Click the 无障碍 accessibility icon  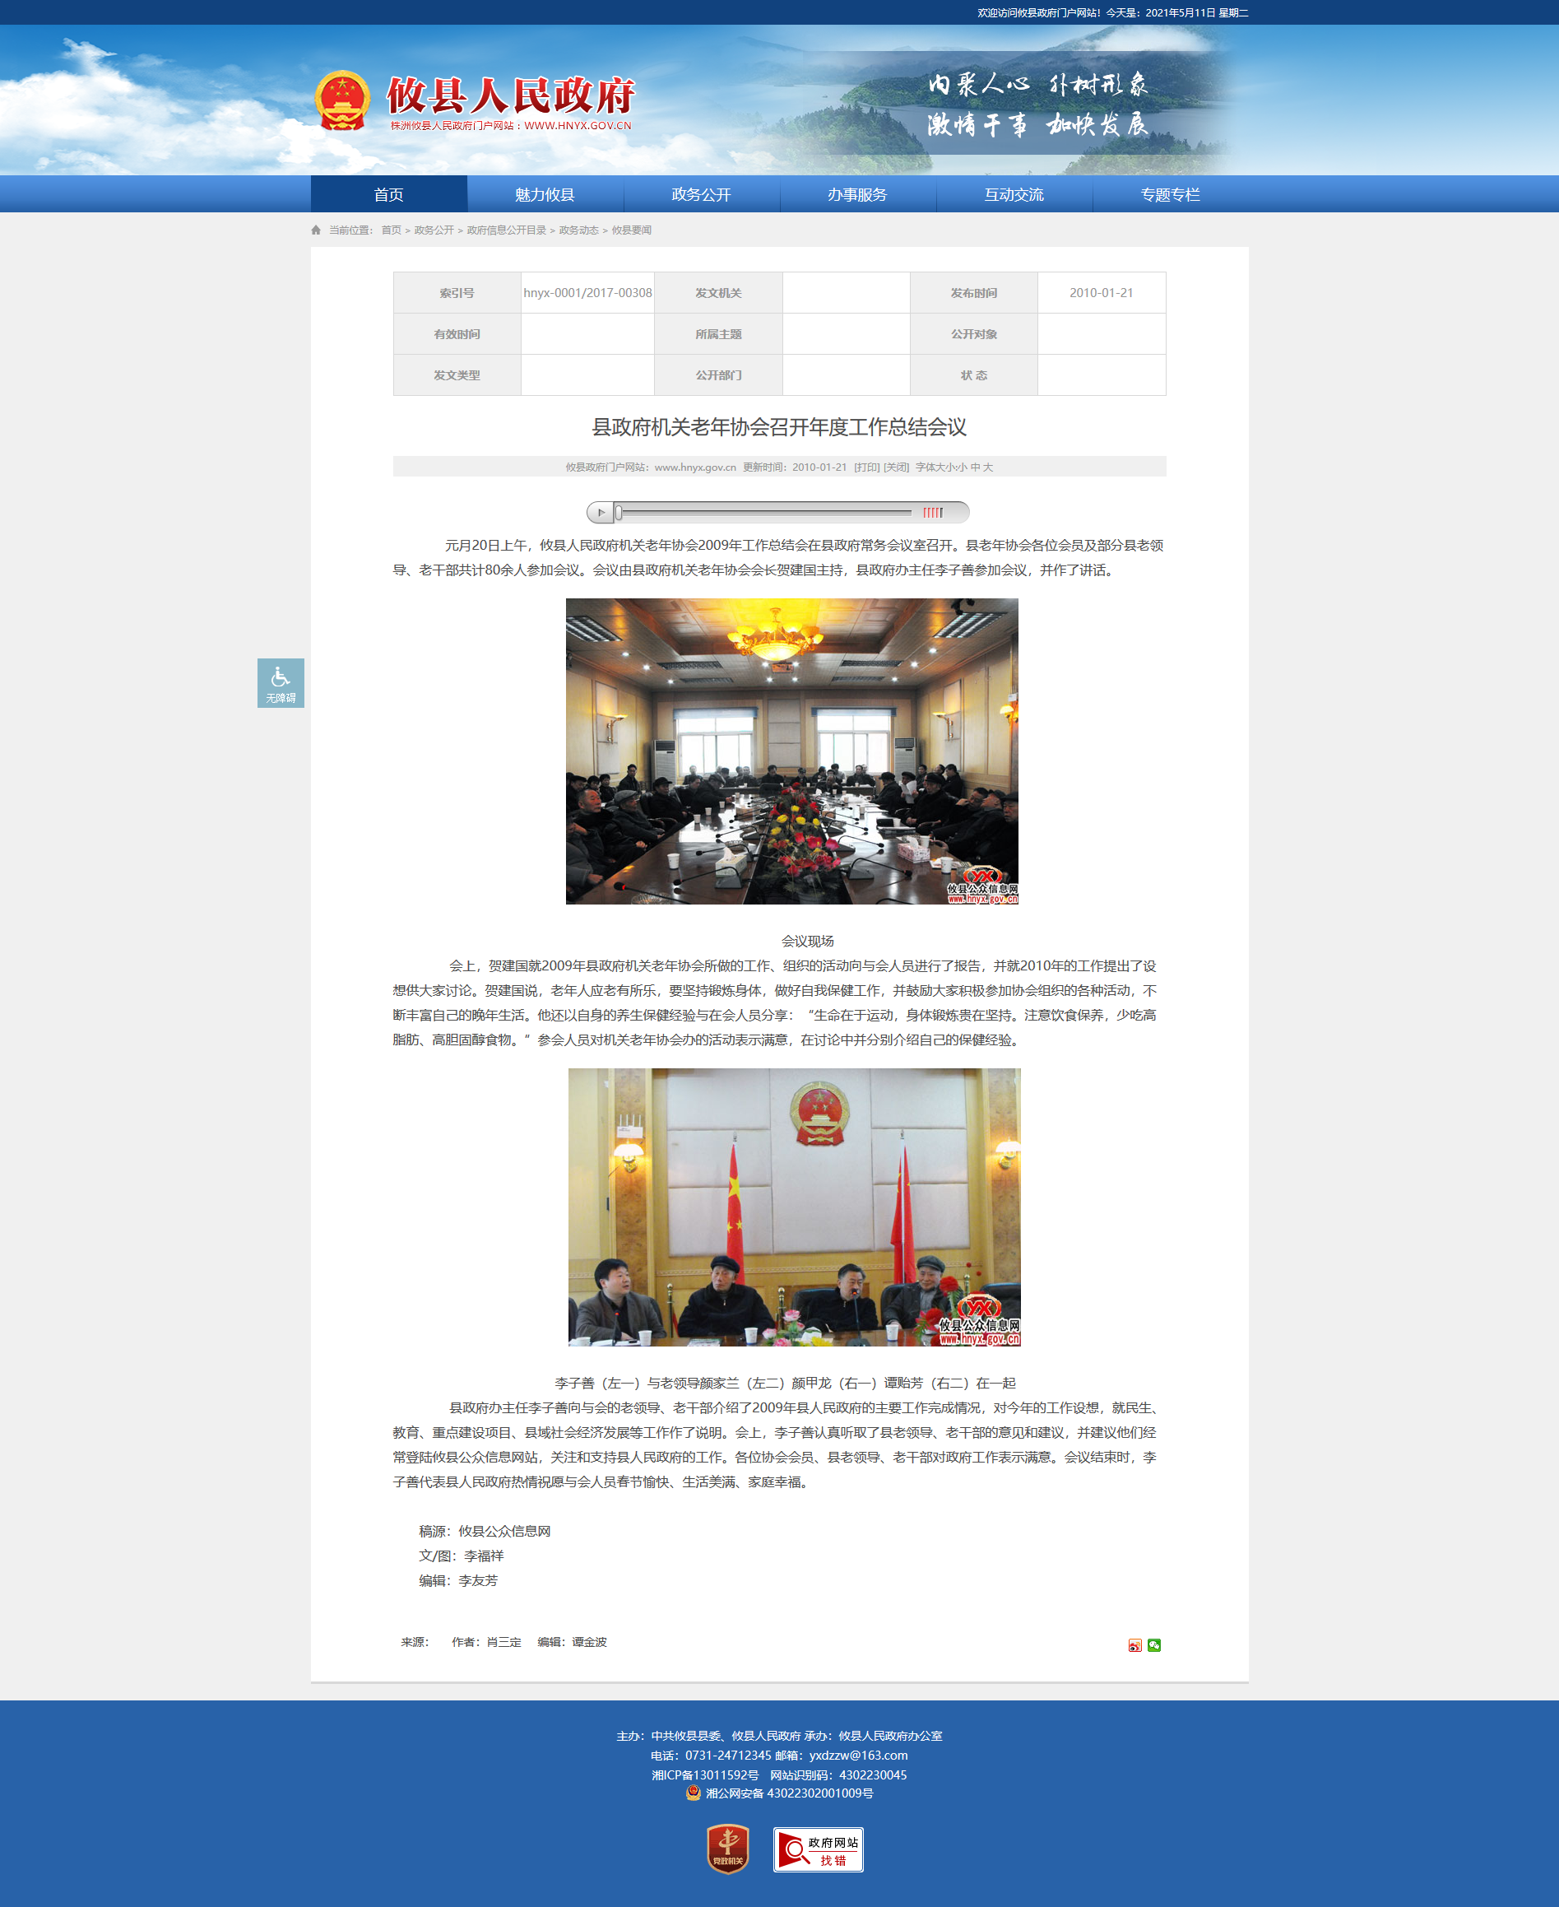281,682
